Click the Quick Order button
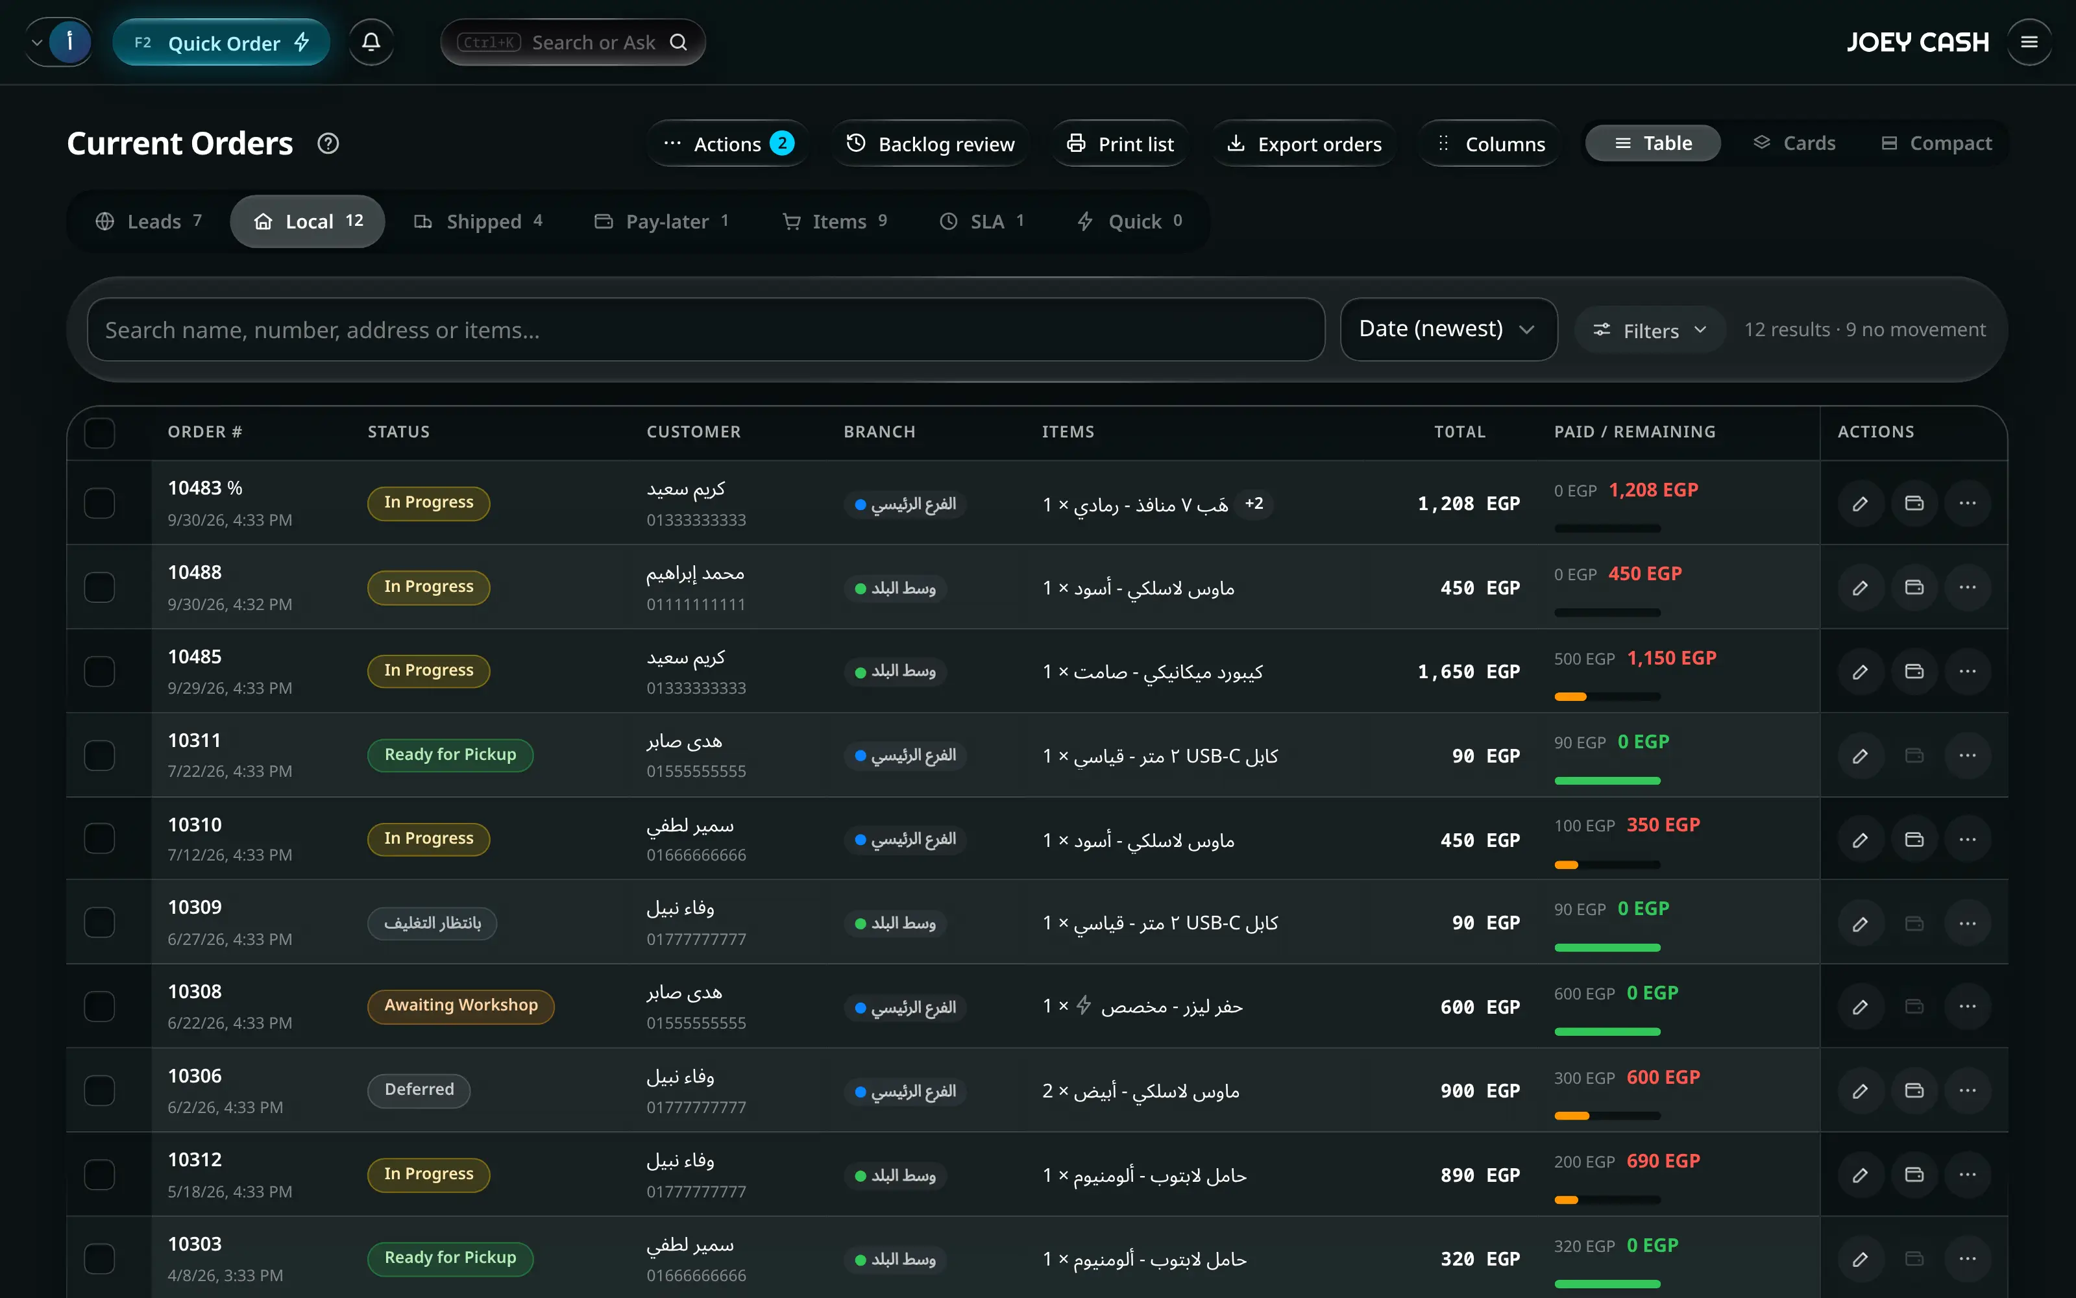This screenshot has height=1298, width=2076. [221, 42]
